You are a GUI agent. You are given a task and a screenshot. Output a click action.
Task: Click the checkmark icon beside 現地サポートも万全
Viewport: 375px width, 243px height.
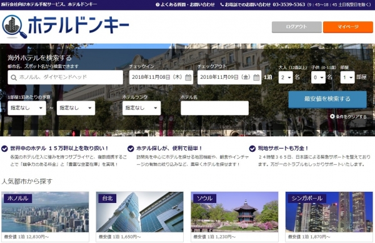coord(252,149)
